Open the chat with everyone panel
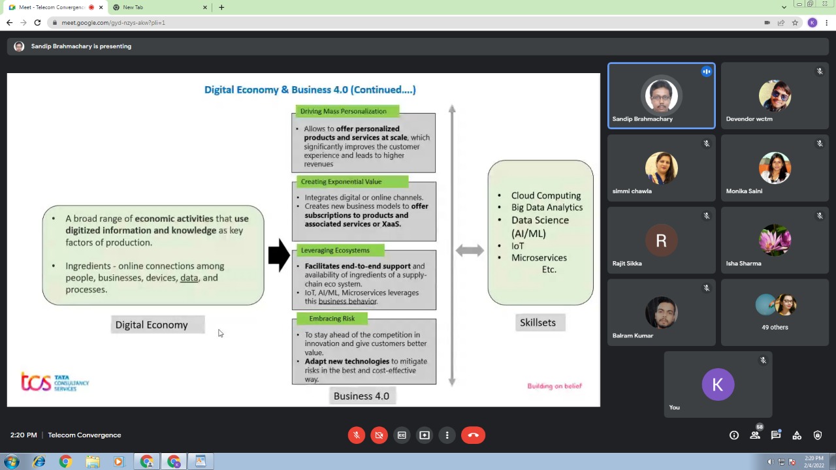The image size is (836, 470). (x=776, y=435)
